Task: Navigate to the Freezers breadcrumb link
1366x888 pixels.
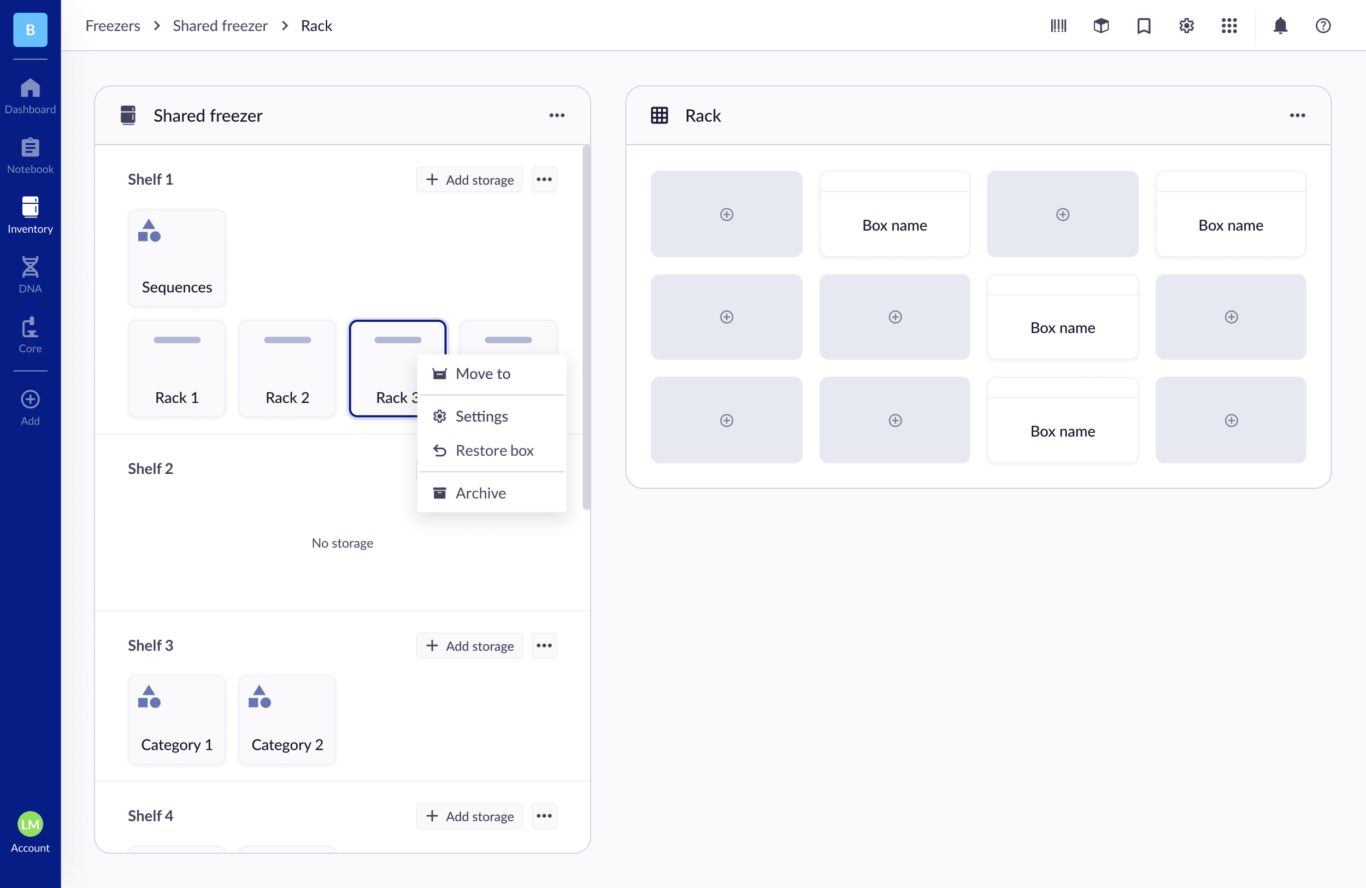Action: pos(113,25)
